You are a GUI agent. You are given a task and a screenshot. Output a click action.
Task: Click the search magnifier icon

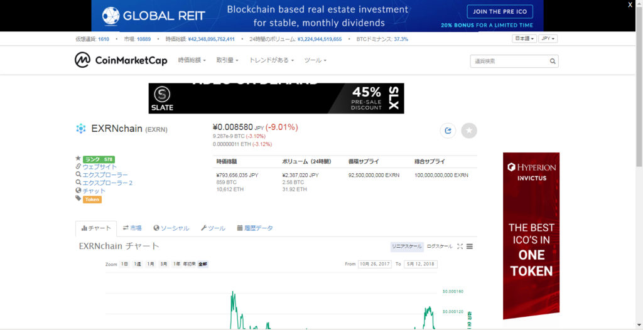(553, 61)
